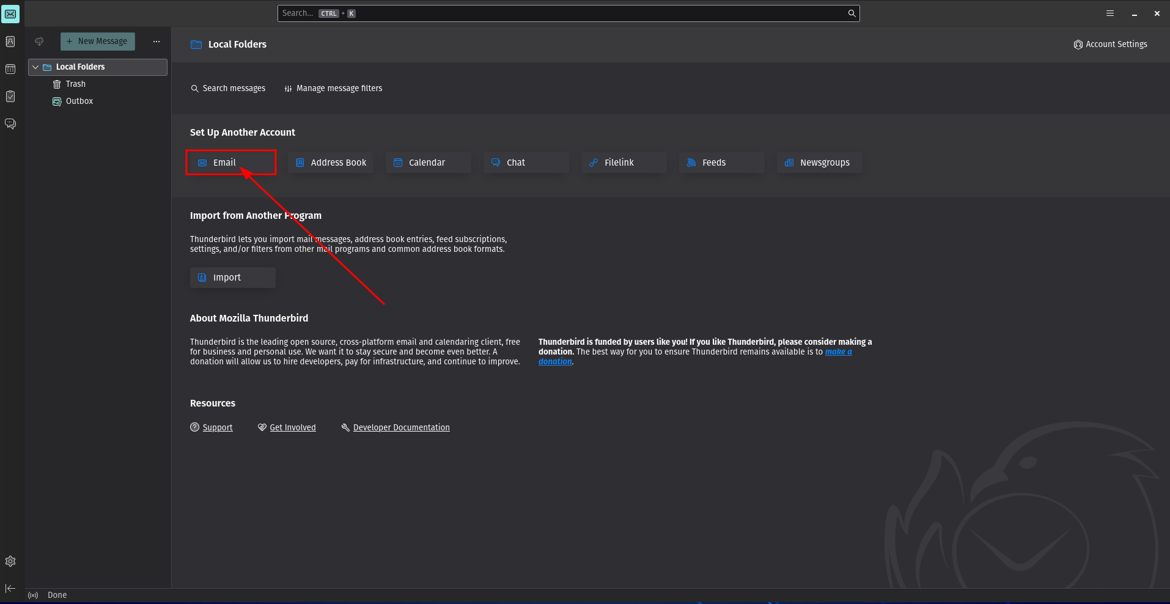Collapse the Local Folders tree
Viewport: 1170px width, 604px height.
(35, 67)
